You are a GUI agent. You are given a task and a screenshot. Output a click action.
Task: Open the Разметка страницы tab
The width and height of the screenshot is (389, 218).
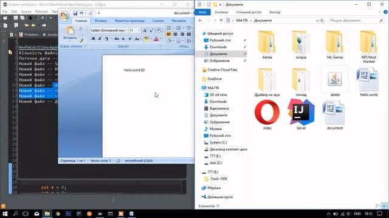coord(129,21)
